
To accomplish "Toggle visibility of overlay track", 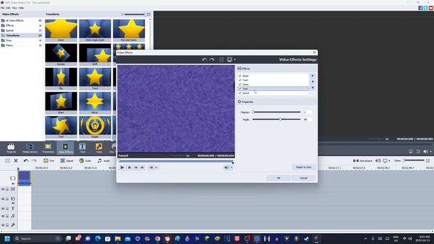I will (x=3, y=199).
